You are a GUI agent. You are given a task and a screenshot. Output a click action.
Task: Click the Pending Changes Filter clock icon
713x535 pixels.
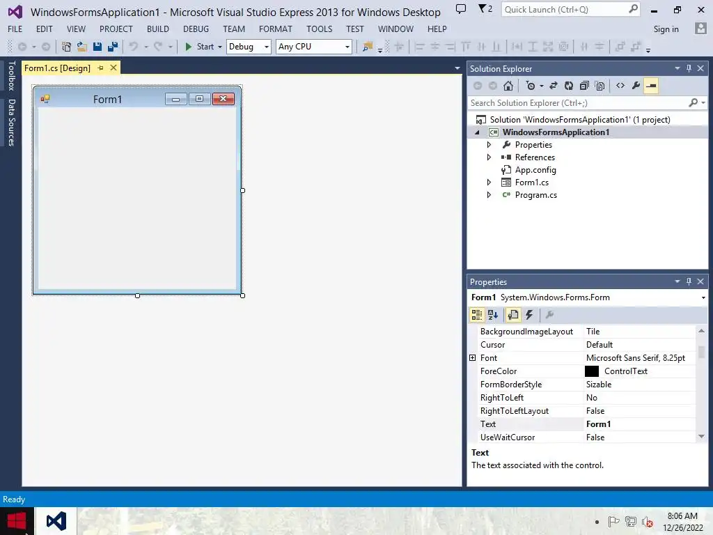(530, 86)
